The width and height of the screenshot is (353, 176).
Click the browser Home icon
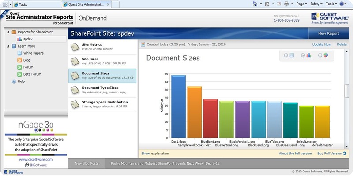(x=255, y=4)
